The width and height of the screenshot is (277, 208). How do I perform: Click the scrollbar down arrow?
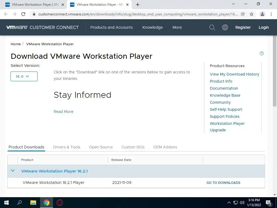(x=275, y=195)
